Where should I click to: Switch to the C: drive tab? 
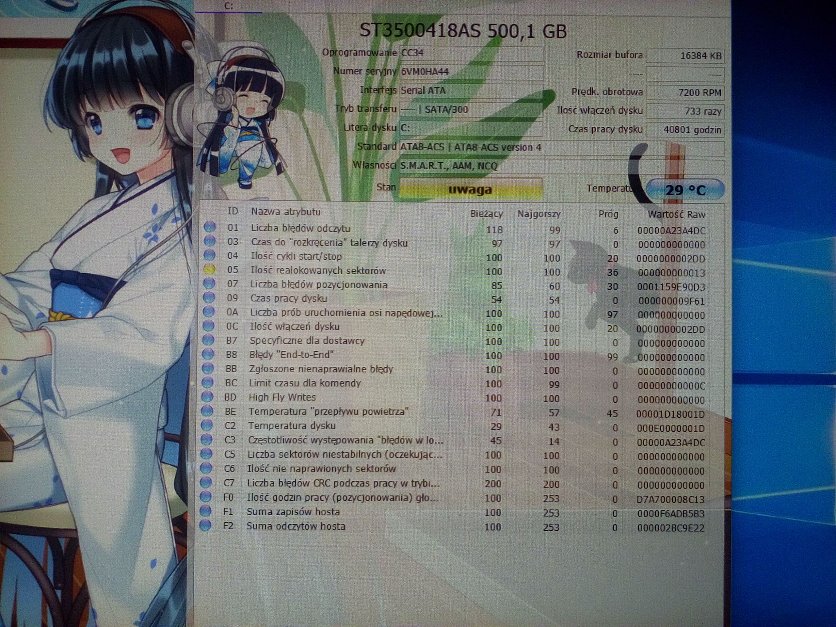[x=229, y=7]
